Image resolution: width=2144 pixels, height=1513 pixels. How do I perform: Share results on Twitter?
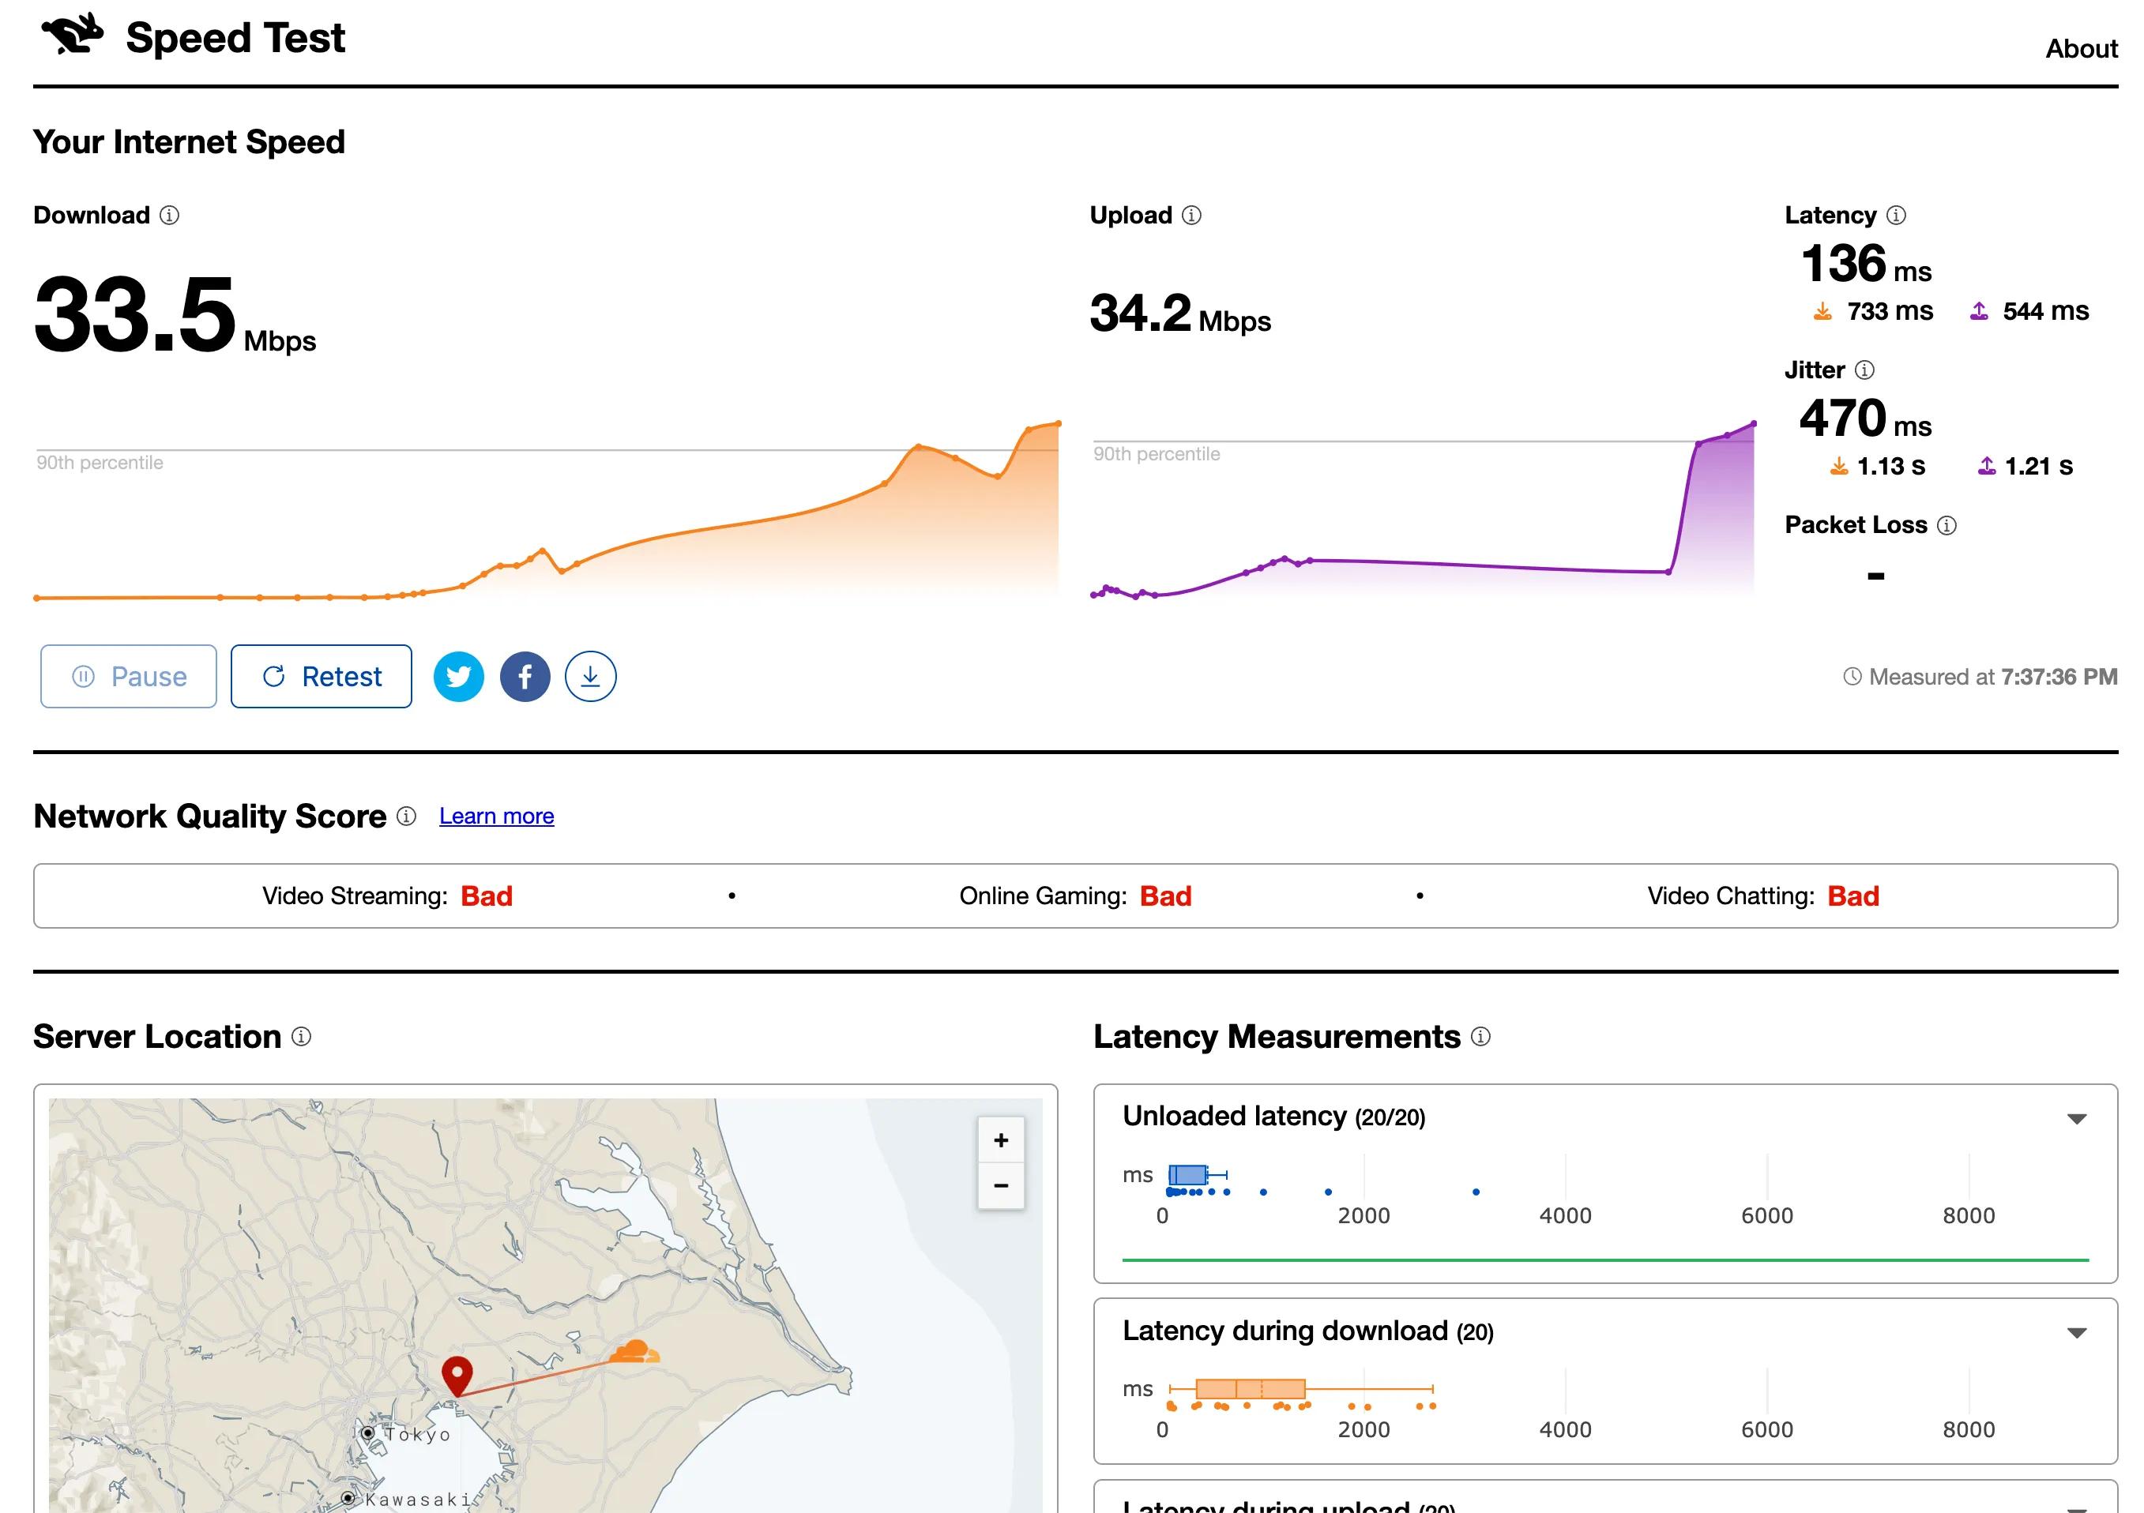[458, 677]
